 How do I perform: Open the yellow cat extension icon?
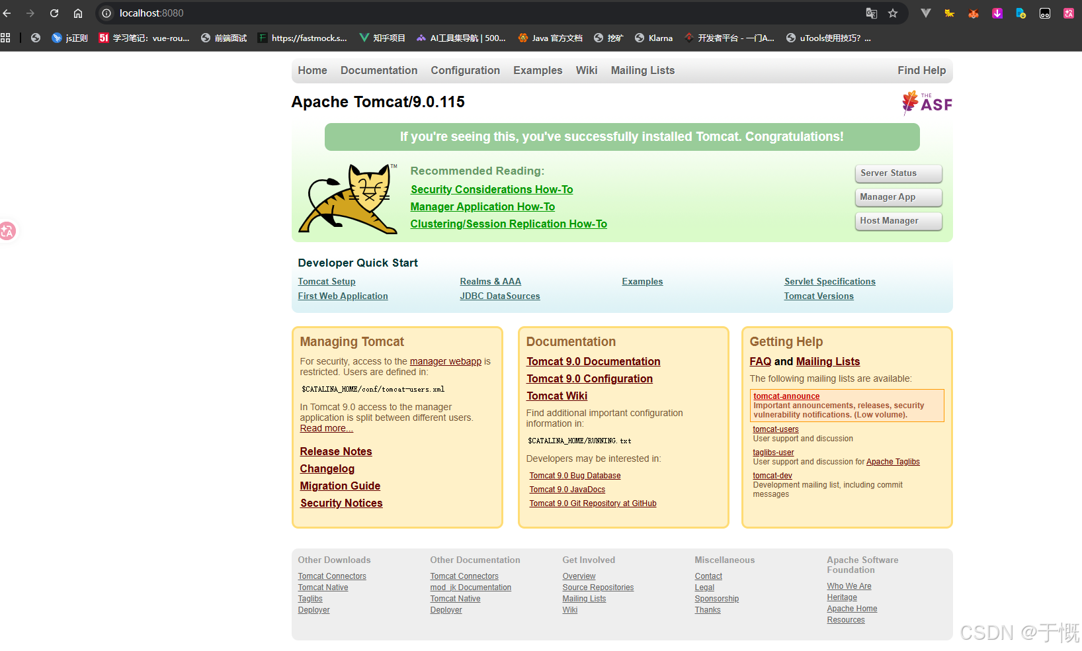(950, 13)
